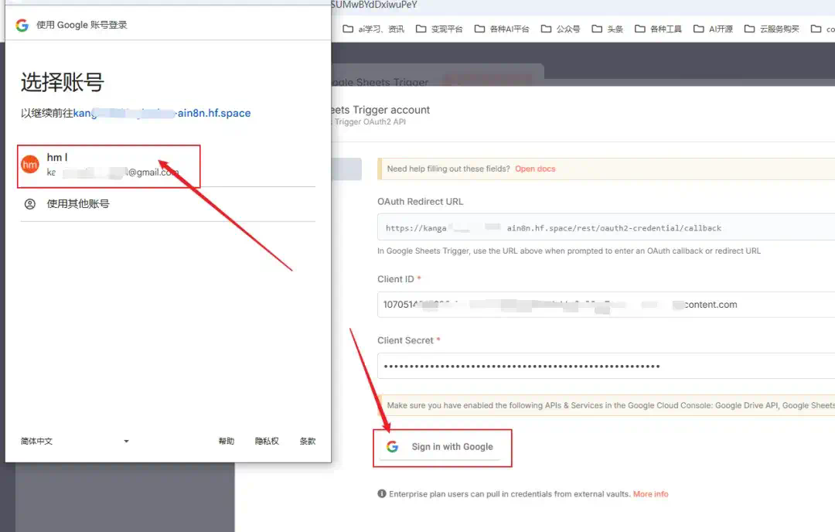Screen dimensions: 835x532
Task: Focus the Client ID input field
Action: coord(606,305)
